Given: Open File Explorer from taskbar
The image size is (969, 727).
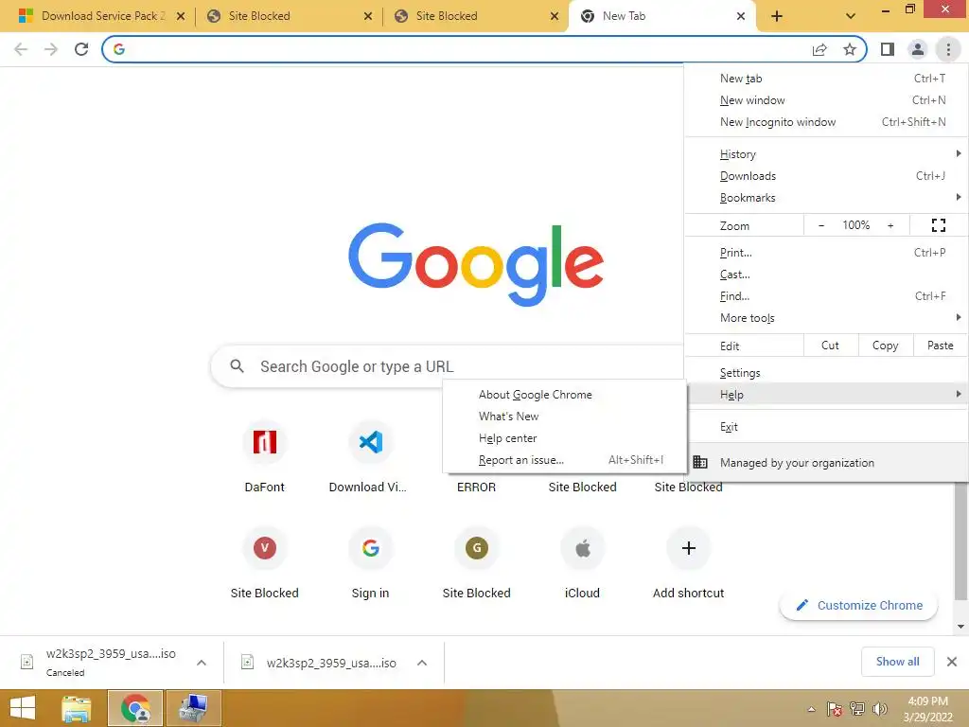Looking at the screenshot, I should pyautogui.click(x=77, y=708).
